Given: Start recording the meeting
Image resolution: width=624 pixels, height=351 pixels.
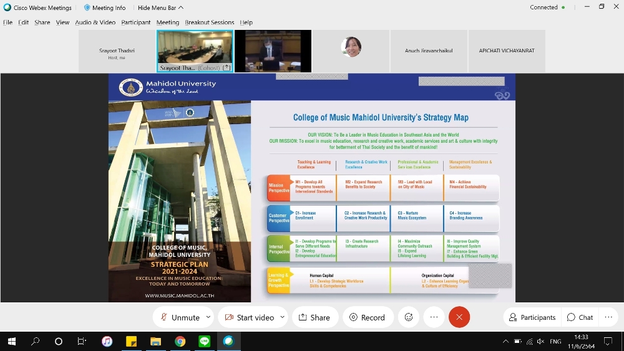Looking at the screenshot, I should pos(368,317).
